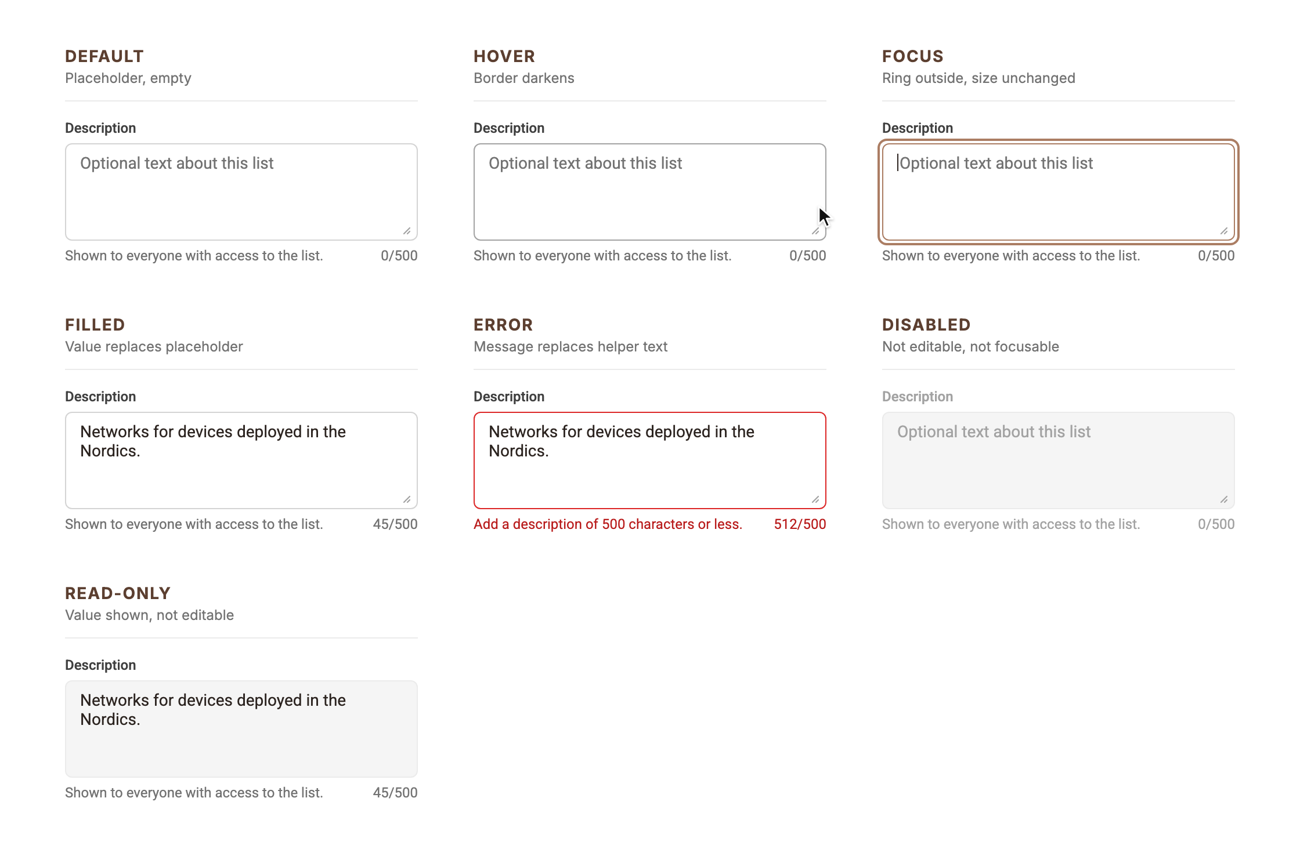Screen dimensions: 1300x856
Task: Click the HOVER section heading
Action: [x=504, y=56]
